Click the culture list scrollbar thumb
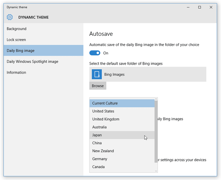Viewport: 221px width, 180px height. pyautogui.click(x=156, y=131)
